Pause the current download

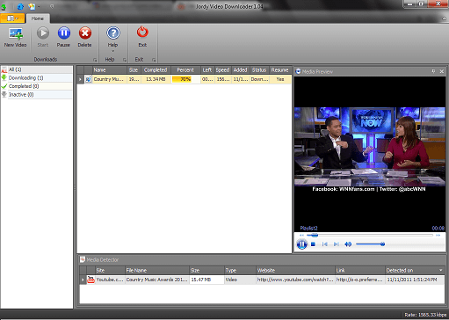pos(63,33)
